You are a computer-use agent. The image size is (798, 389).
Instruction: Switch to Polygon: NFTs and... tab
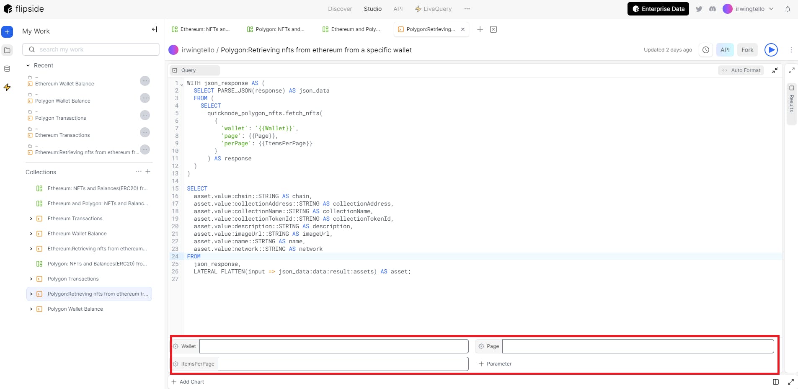276,29
